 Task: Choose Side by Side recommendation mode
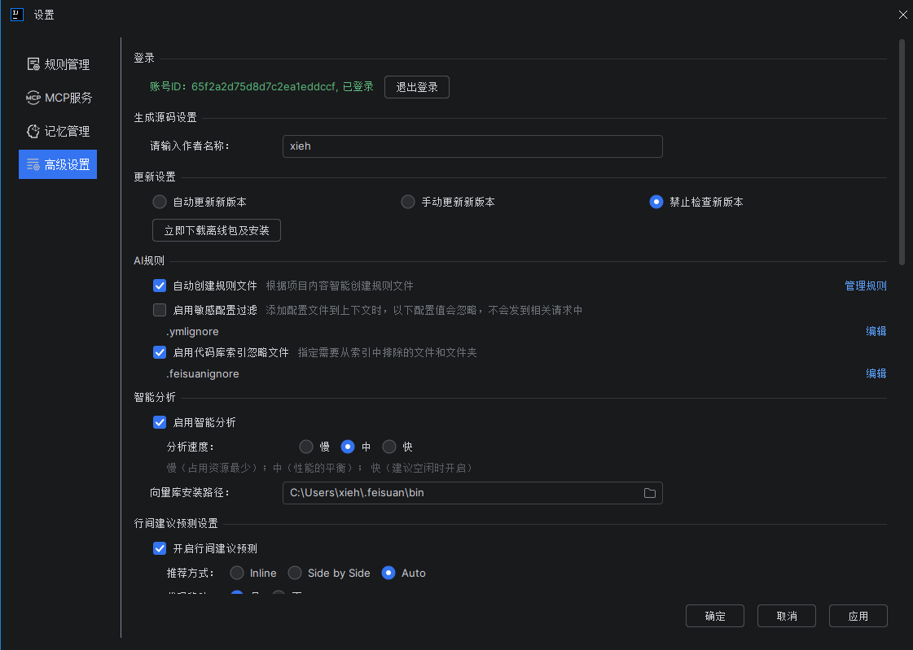click(x=295, y=573)
